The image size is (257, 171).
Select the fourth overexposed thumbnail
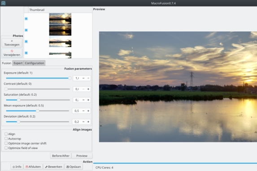pos(60,53)
